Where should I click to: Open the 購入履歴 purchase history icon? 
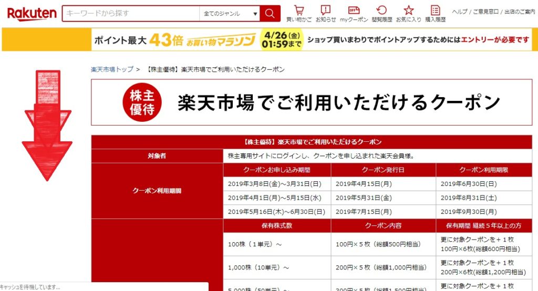[436, 14]
